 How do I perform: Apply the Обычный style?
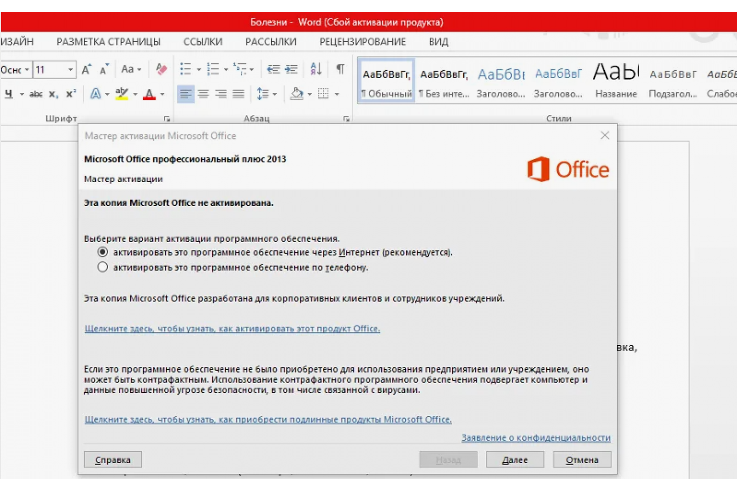[387, 81]
